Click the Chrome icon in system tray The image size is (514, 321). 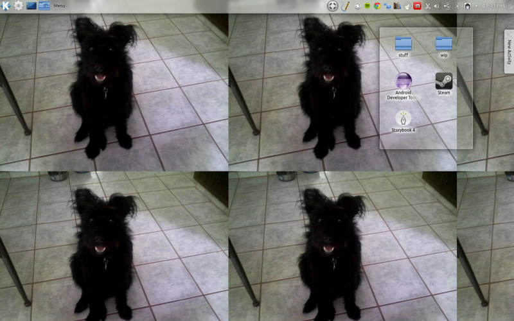pos(377,6)
